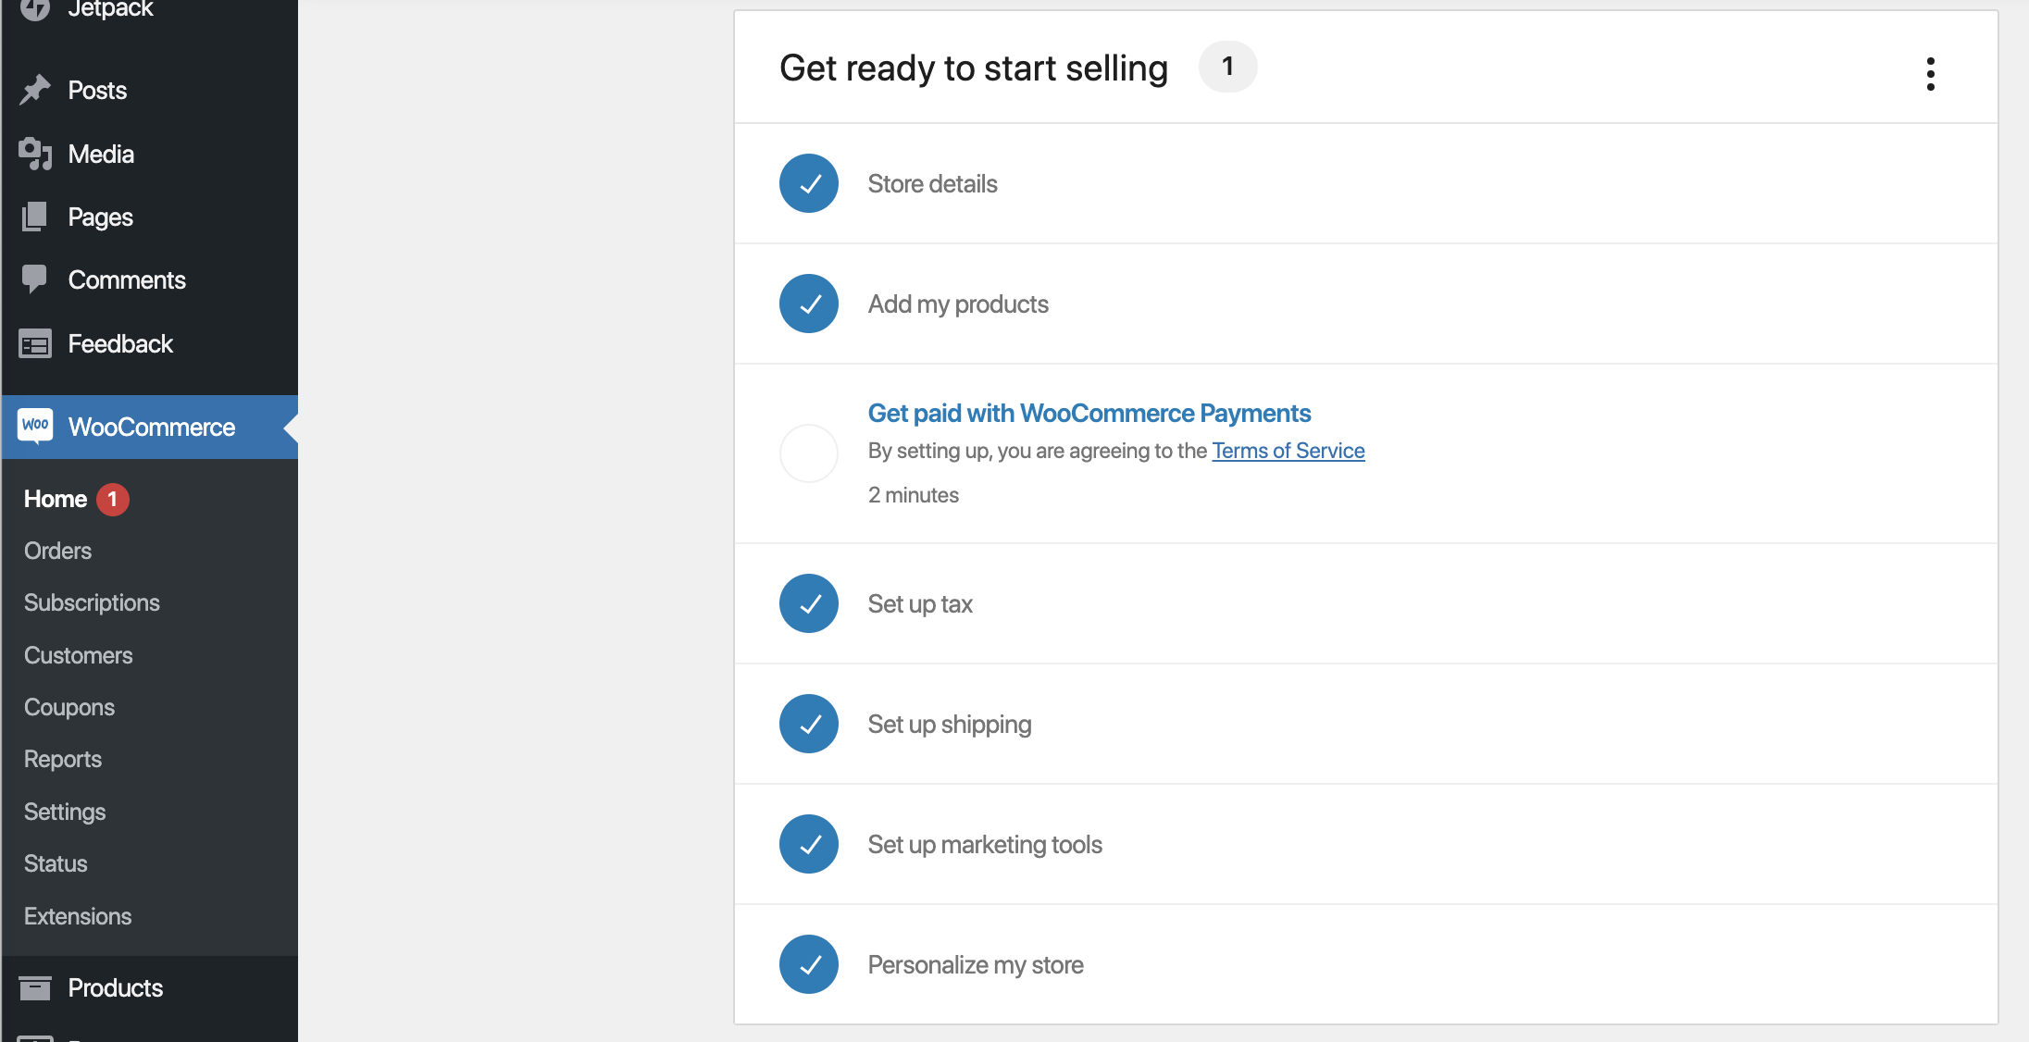Image resolution: width=2029 pixels, height=1042 pixels.
Task: Click the Jetpack icon in the sidebar
Action: 35,9
